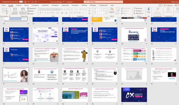
Task: Click the Rechercher button in the Édition group
Action: (138, 8)
